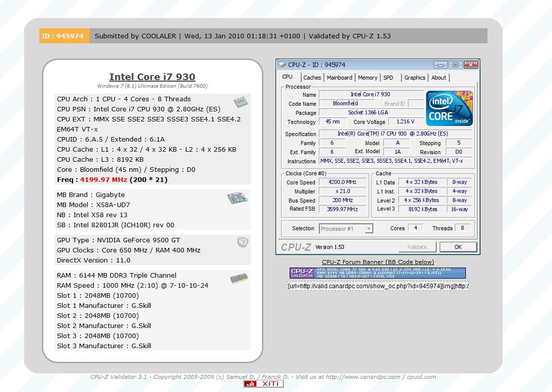Click CPU Cache : L3 : 8192 KB line
Viewport: 552px width, 392px height.
point(100,160)
